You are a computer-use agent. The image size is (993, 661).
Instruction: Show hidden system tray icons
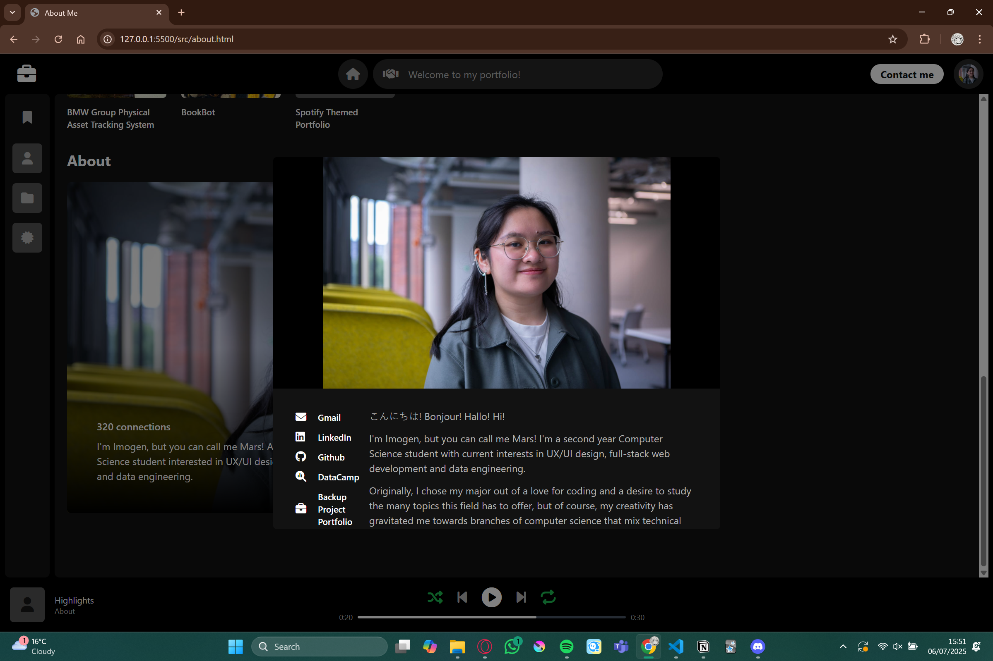pos(843,646)
